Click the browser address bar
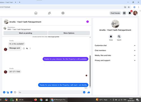 click(61, 7)
